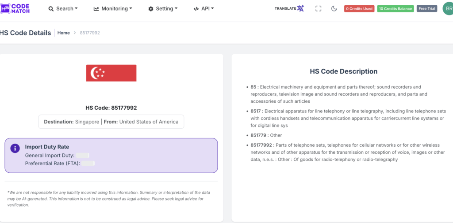Expand the Setting dropdown caret
The height and width of the screenshot is (223, 453).
coord(176,9)
